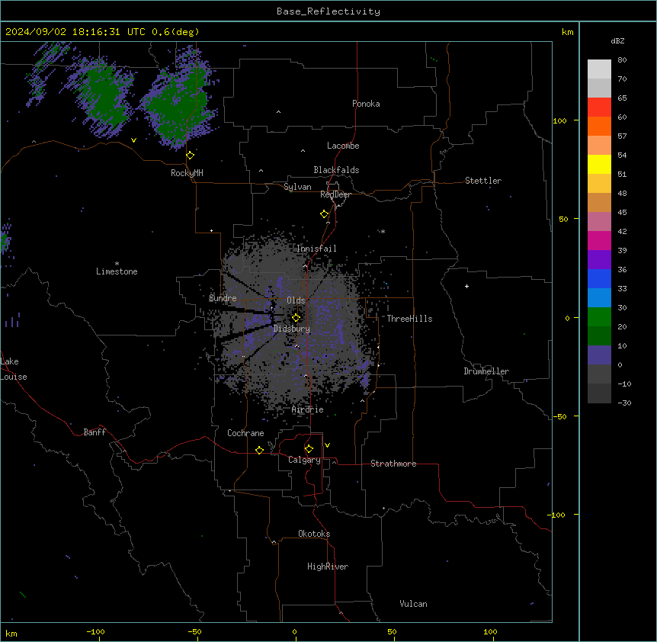Click the Strathmore city label
The image size is (657, 642).
[x=393, y=464]
